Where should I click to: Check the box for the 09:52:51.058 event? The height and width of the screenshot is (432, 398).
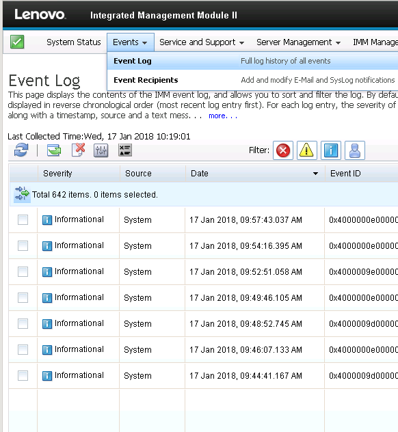coord(23,271)
